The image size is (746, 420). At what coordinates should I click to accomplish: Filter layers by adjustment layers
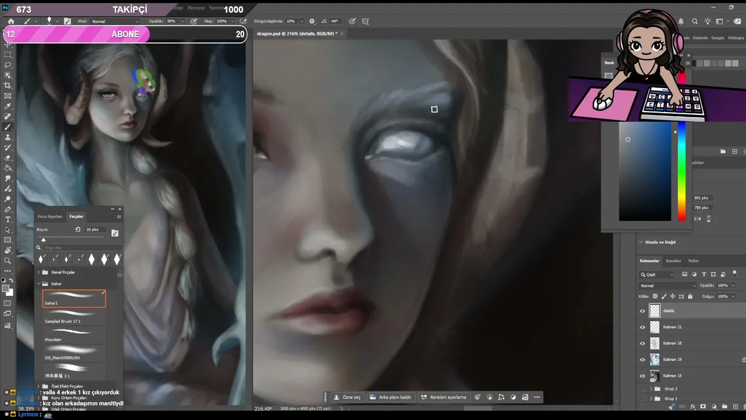694,274
